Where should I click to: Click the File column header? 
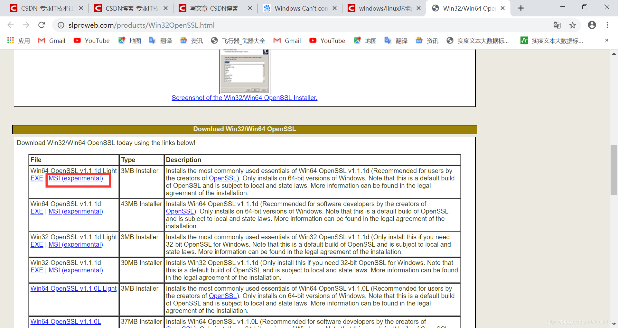click(74, 160)
